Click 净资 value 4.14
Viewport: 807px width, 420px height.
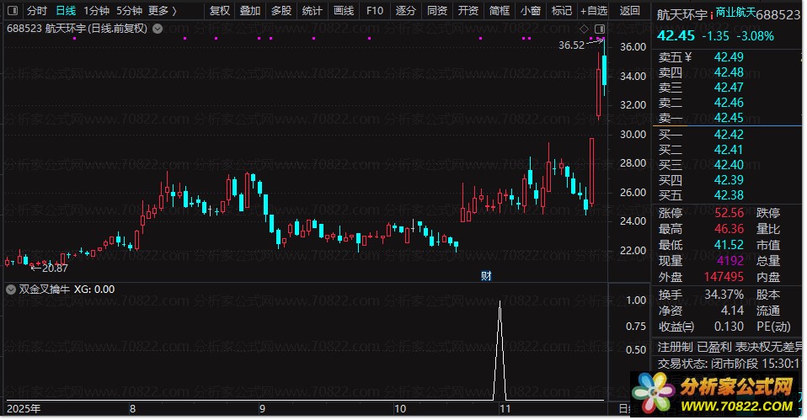(732, 311)
